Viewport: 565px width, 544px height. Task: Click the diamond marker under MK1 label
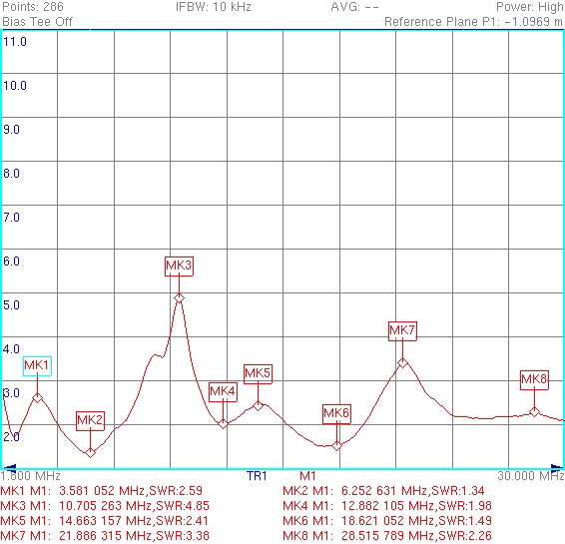click(x=38, y=398)
